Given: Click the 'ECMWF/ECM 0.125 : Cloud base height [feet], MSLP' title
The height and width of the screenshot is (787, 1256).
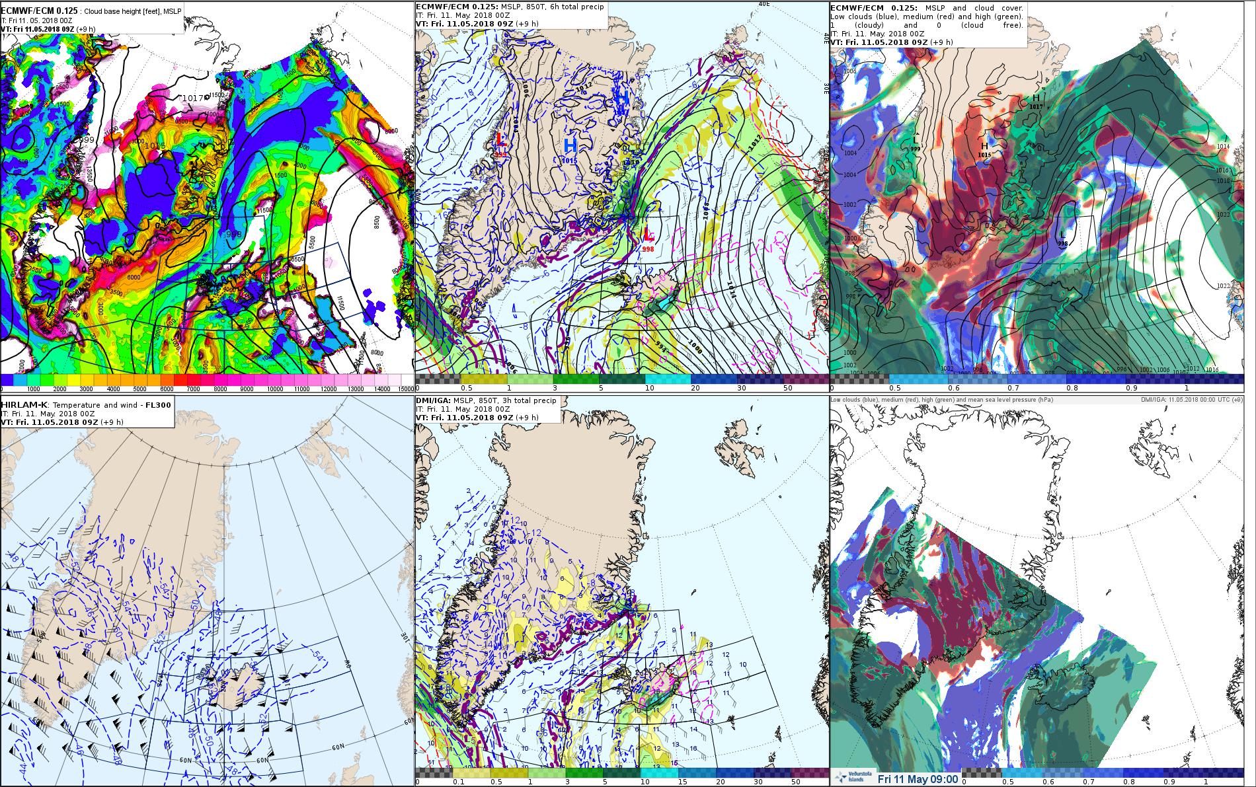Looking at the screenshot, I should pyautogui.click(x=91, y=12).
